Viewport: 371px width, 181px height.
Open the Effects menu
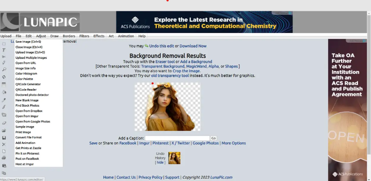point(99,36)
